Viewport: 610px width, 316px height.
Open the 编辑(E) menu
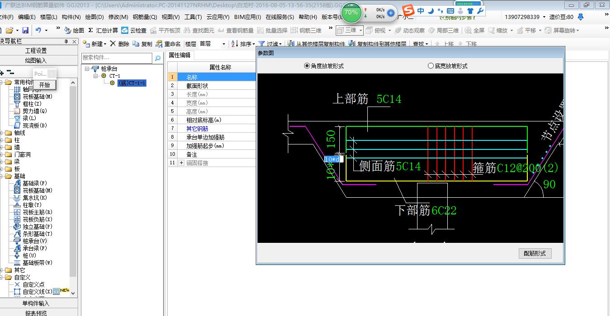(x=27, y=17)
